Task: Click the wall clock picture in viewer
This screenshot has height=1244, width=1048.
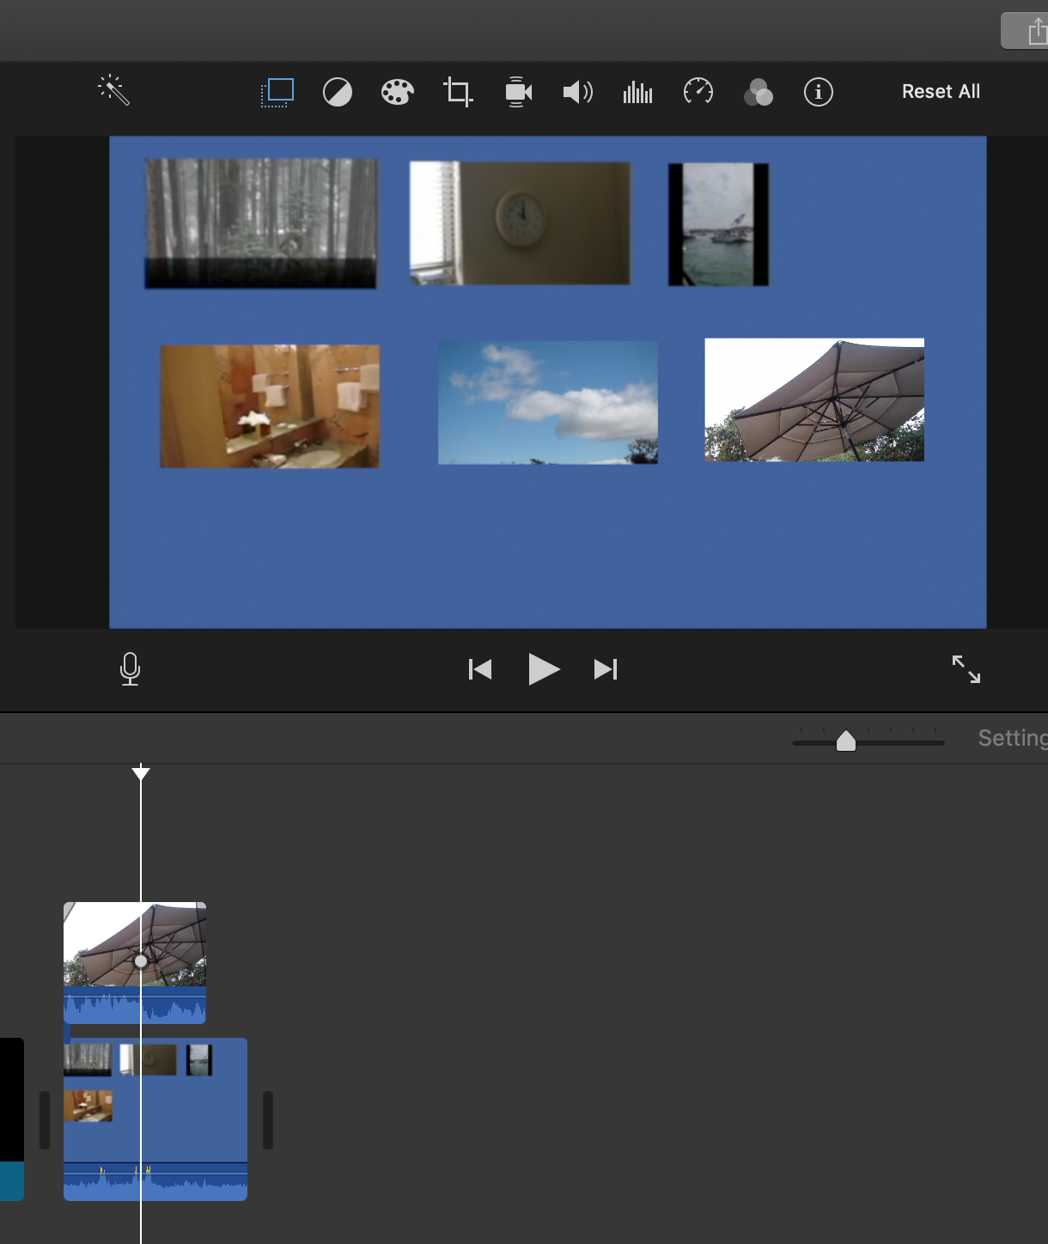Action: click(520, 223)
